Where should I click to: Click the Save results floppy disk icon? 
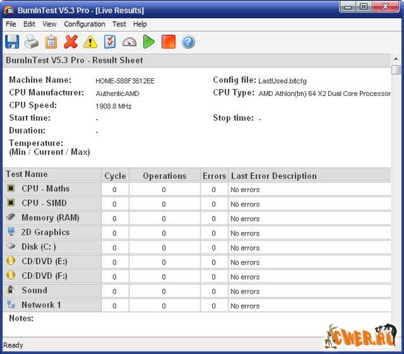coord(12,42)
